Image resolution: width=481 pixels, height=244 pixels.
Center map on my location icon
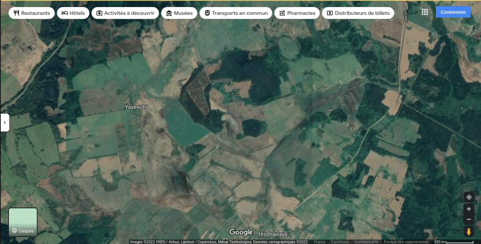point(468,197)
